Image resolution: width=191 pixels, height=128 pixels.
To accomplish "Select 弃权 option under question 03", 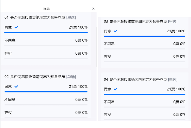I will pyautogui.click(x=108, y=57).
